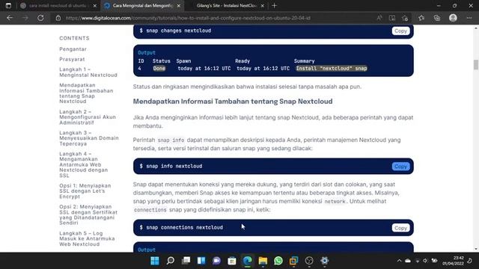Open the OneDrive cloud tray icon
The image size is (479, 269).
click(408, 261)
